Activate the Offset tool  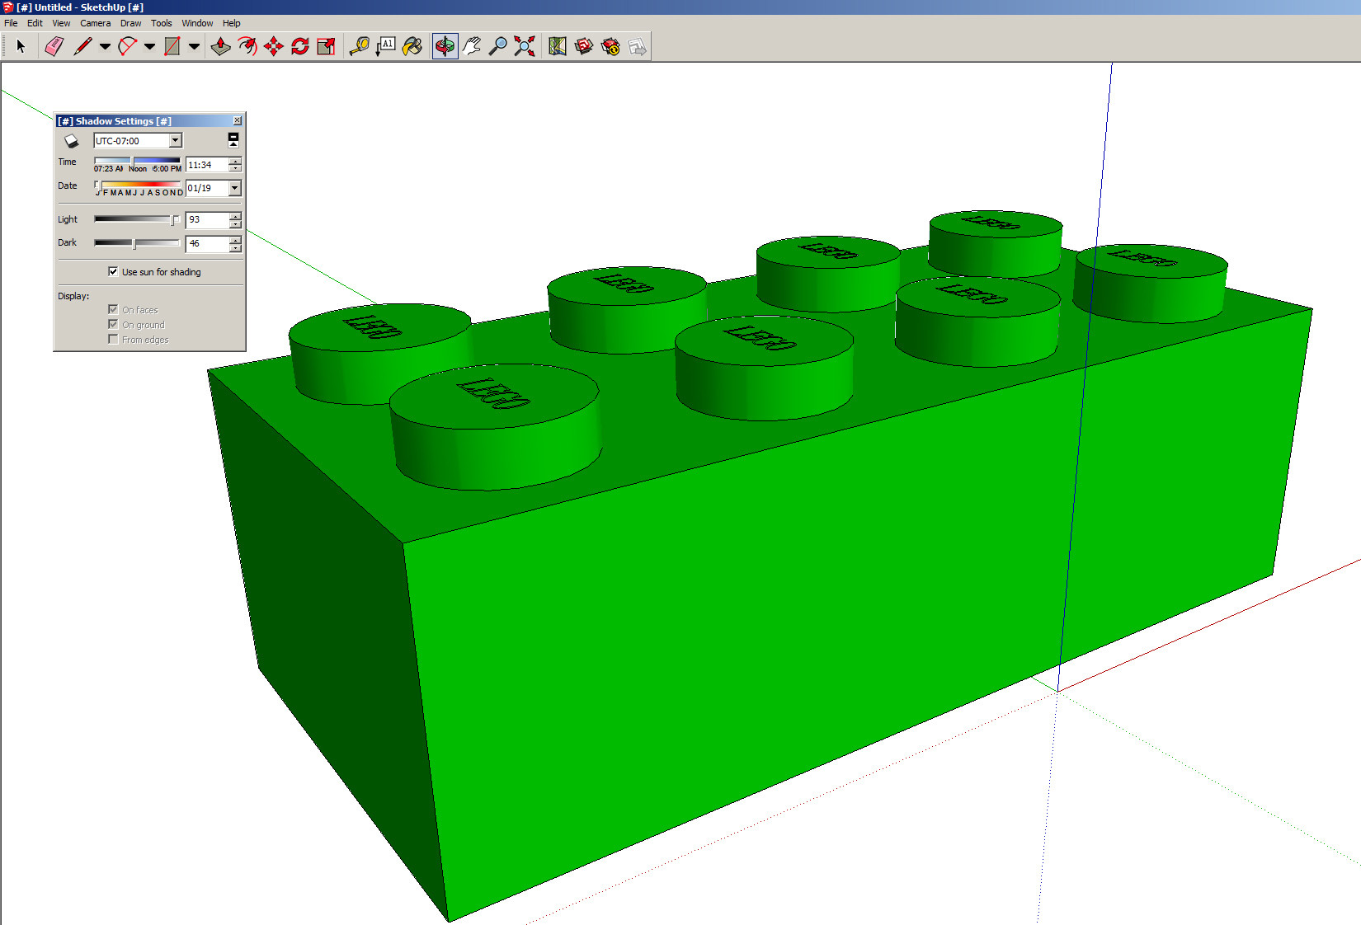247,46
